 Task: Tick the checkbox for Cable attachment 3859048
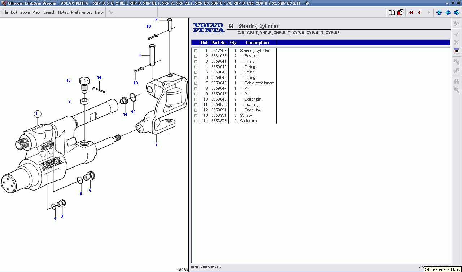pos(196,83)
